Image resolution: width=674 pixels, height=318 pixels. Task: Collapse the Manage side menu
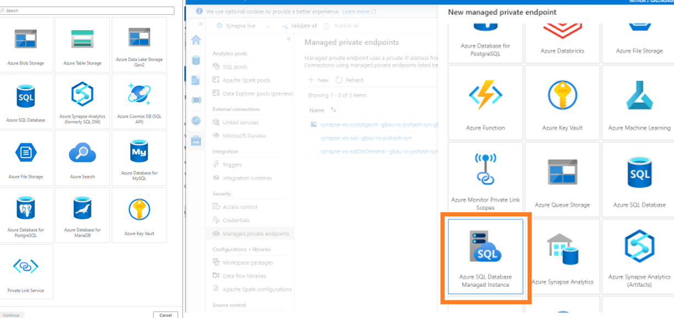click(x=289, y=39)
